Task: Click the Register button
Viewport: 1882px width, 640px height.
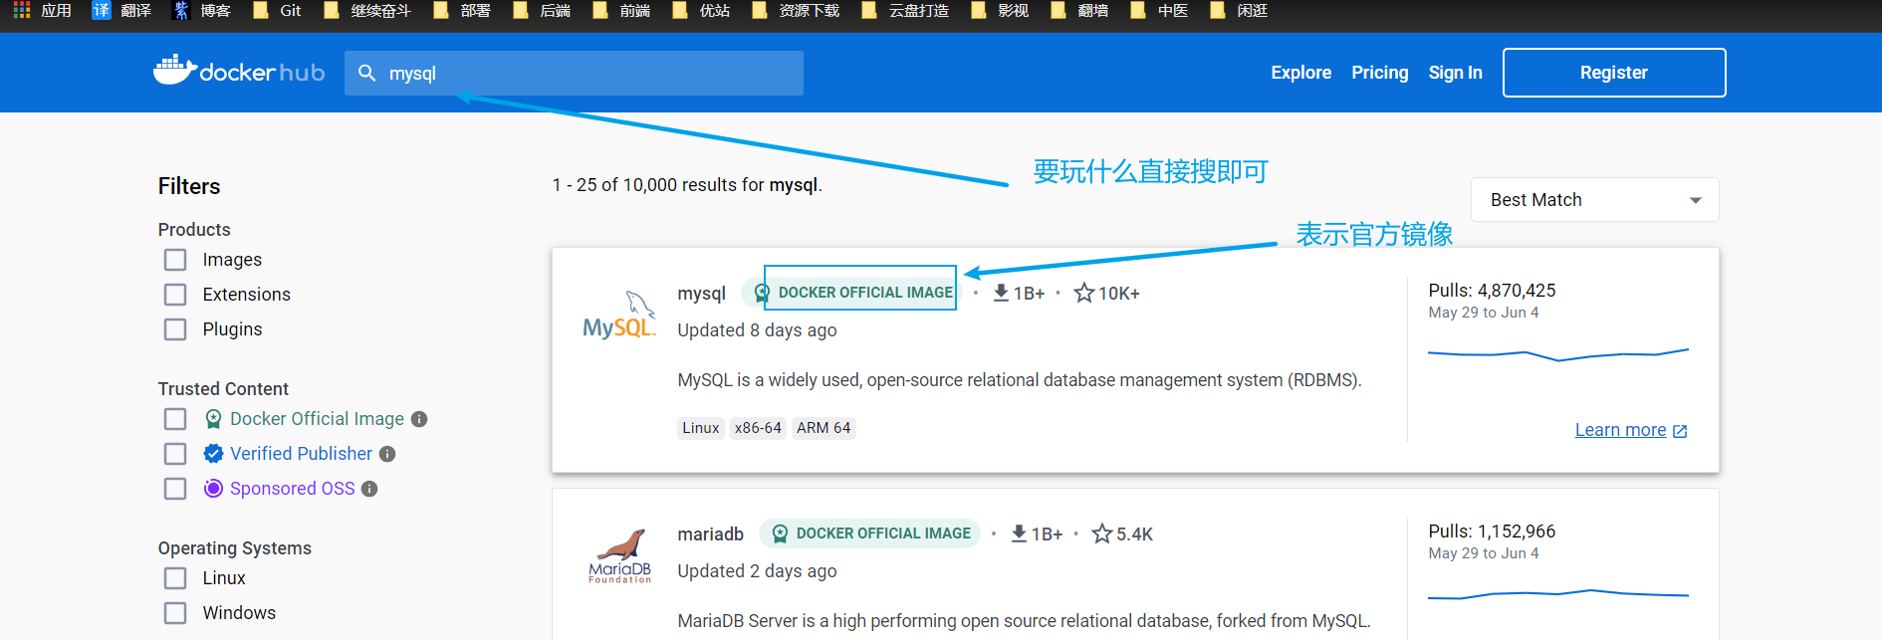Action: [x=1613, y=73]
